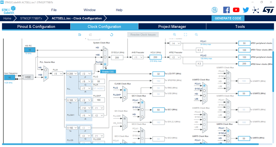Select SYSCLK in UART4 Clock Mux
The width and height of the screenshot is (276, 147).
228,136
